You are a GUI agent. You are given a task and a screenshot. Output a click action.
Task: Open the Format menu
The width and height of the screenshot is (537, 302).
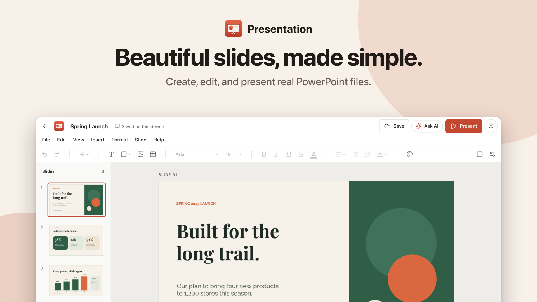(x=120, y=140)
